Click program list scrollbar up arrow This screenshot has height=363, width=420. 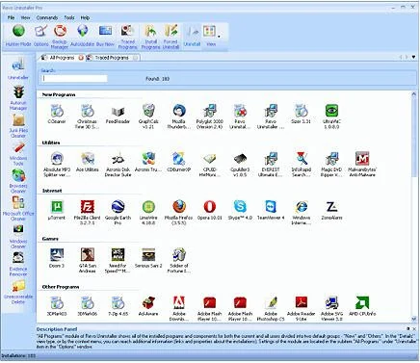[413, 94]
